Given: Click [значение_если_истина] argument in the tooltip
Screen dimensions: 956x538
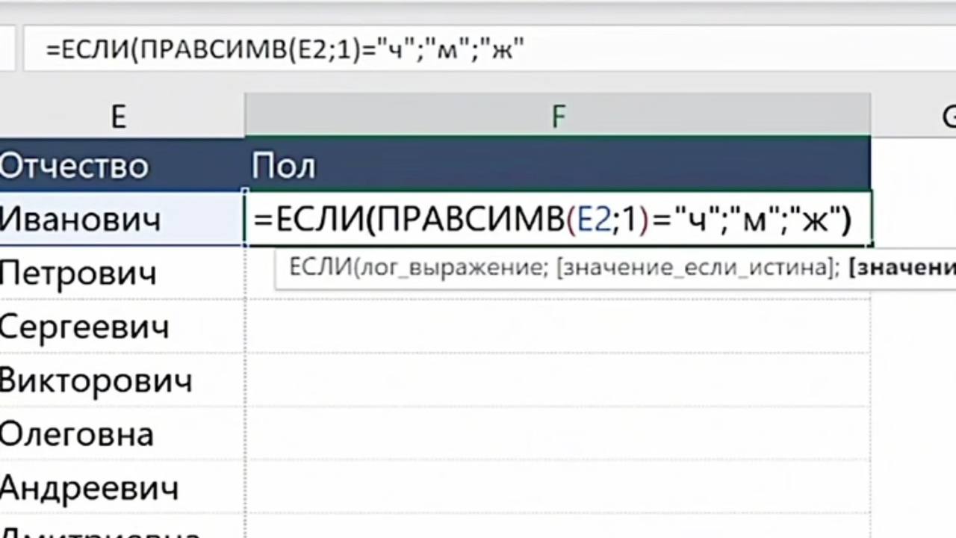Looking at the screenshot, I should pos(693,268).
